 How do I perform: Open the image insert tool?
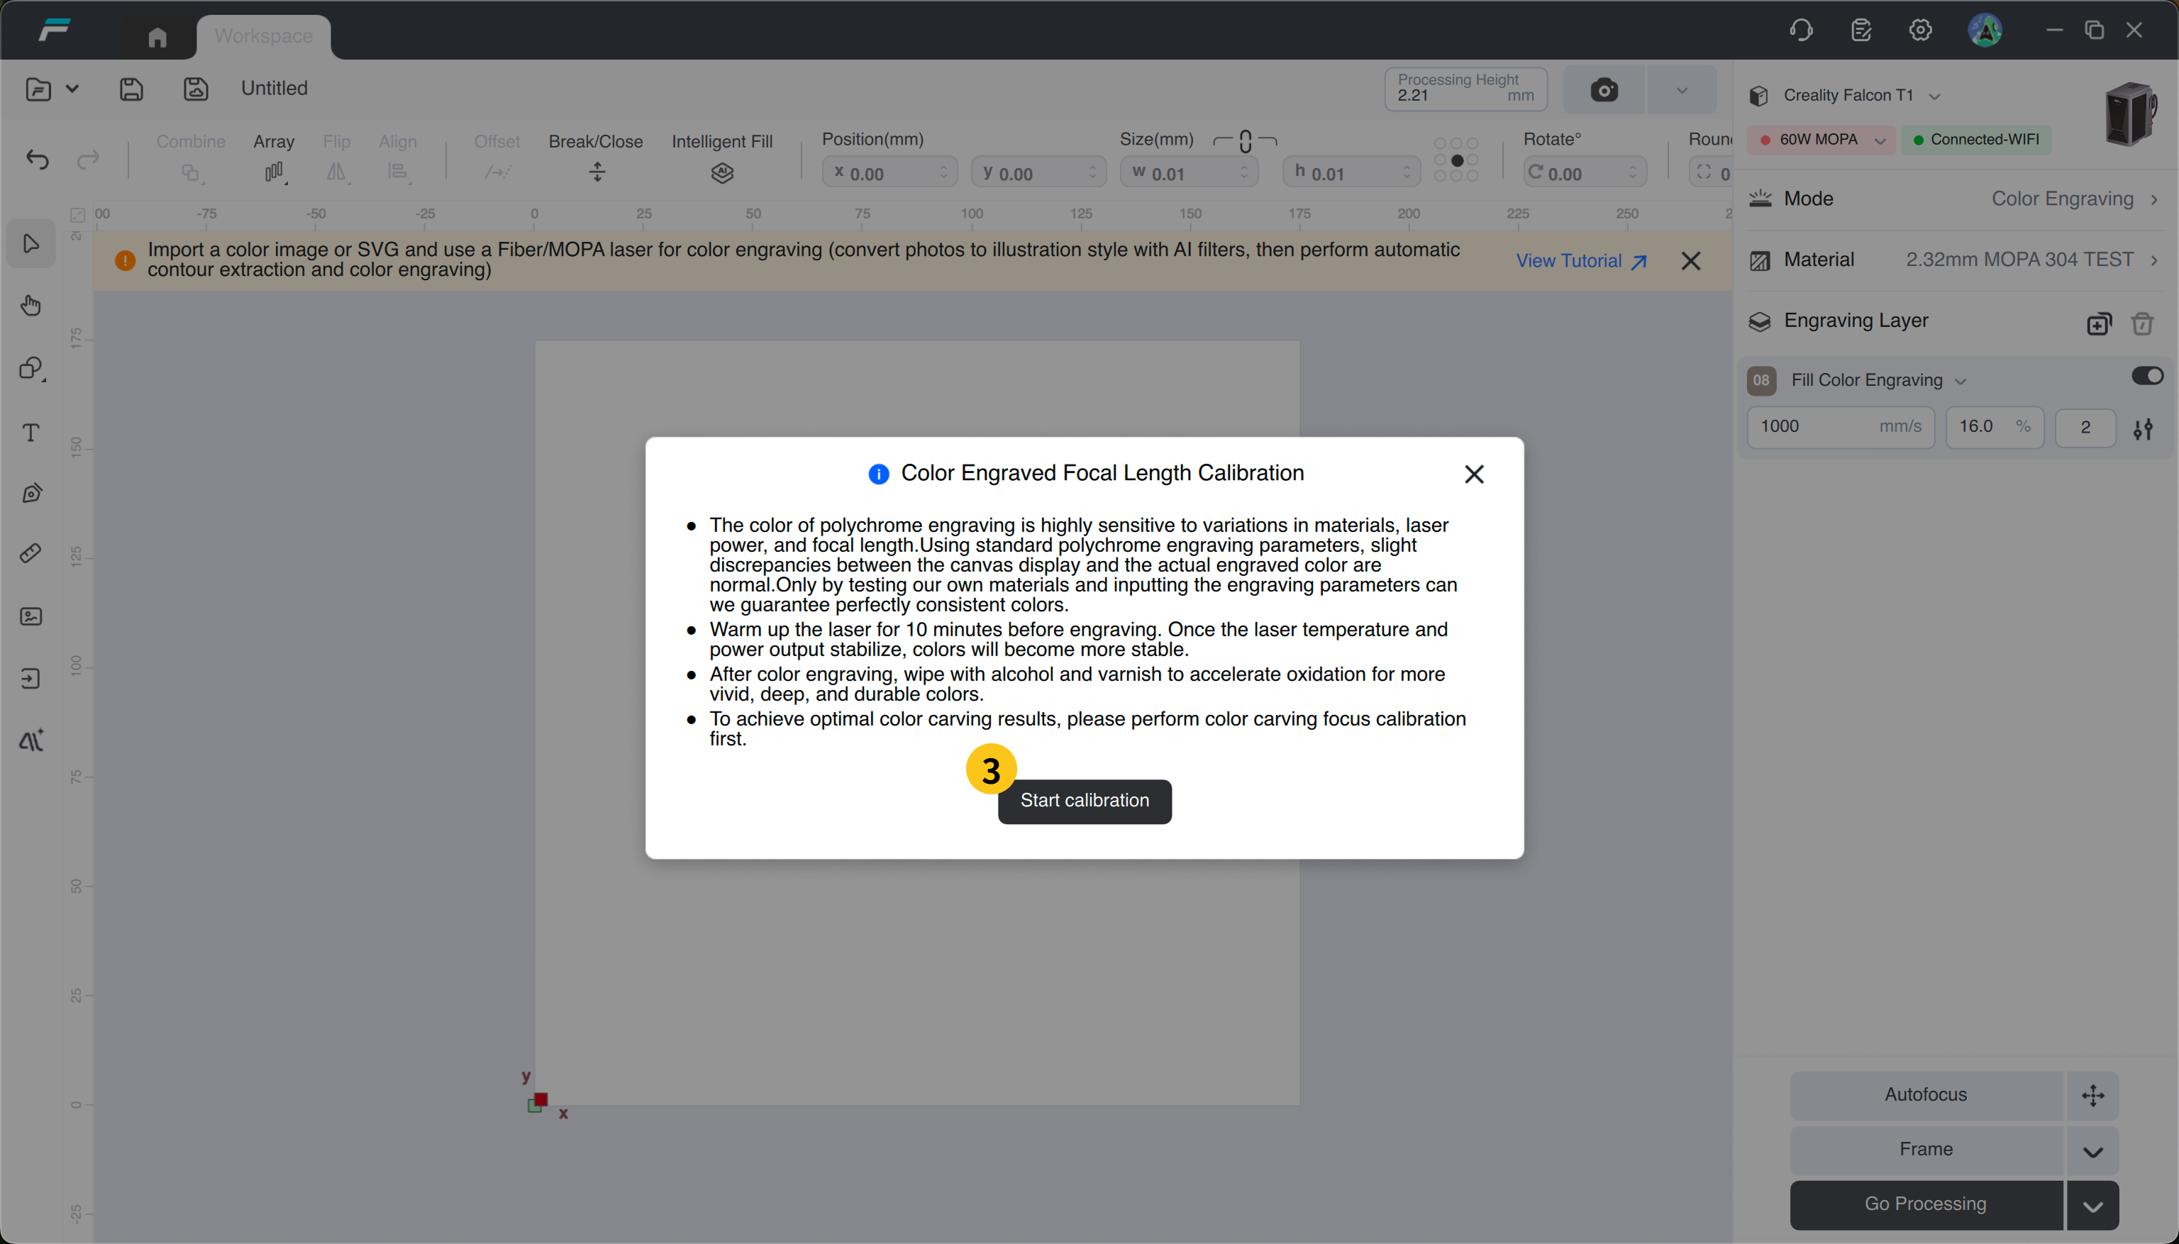click(32, 616)
